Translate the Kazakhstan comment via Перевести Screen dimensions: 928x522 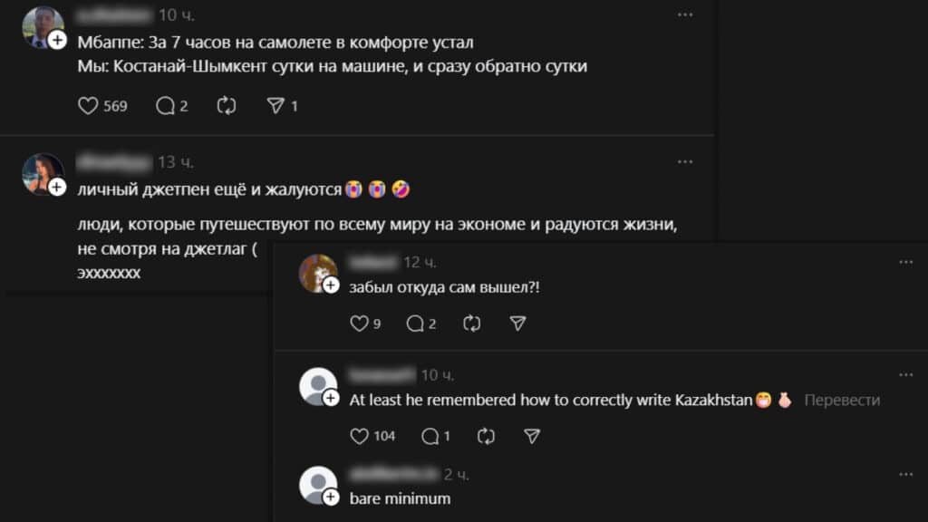(x=842, y=400)
